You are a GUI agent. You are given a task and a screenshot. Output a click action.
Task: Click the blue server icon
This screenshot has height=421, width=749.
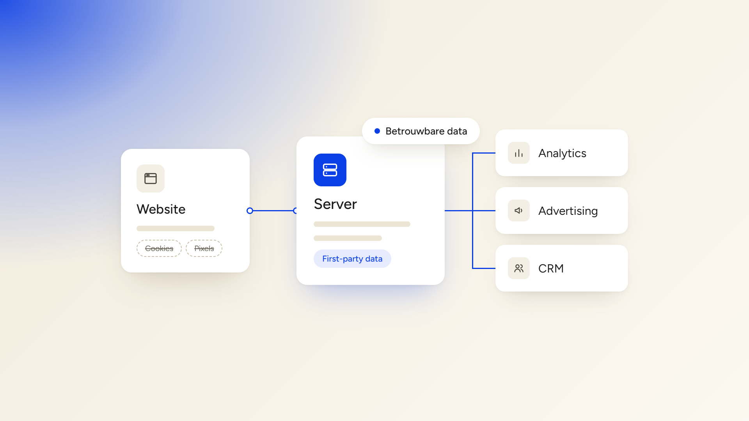coord(330,170)
